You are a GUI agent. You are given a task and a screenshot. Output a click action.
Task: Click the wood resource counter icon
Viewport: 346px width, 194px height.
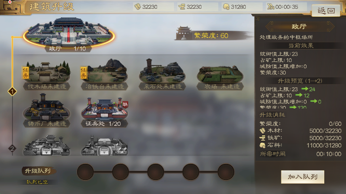[138, 7]
